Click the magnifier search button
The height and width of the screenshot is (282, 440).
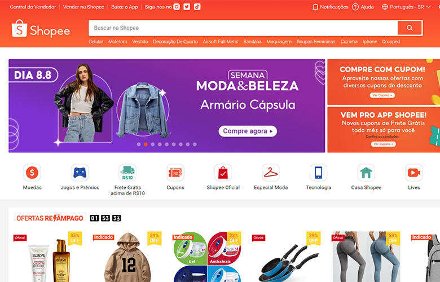[x=410, y=28]
